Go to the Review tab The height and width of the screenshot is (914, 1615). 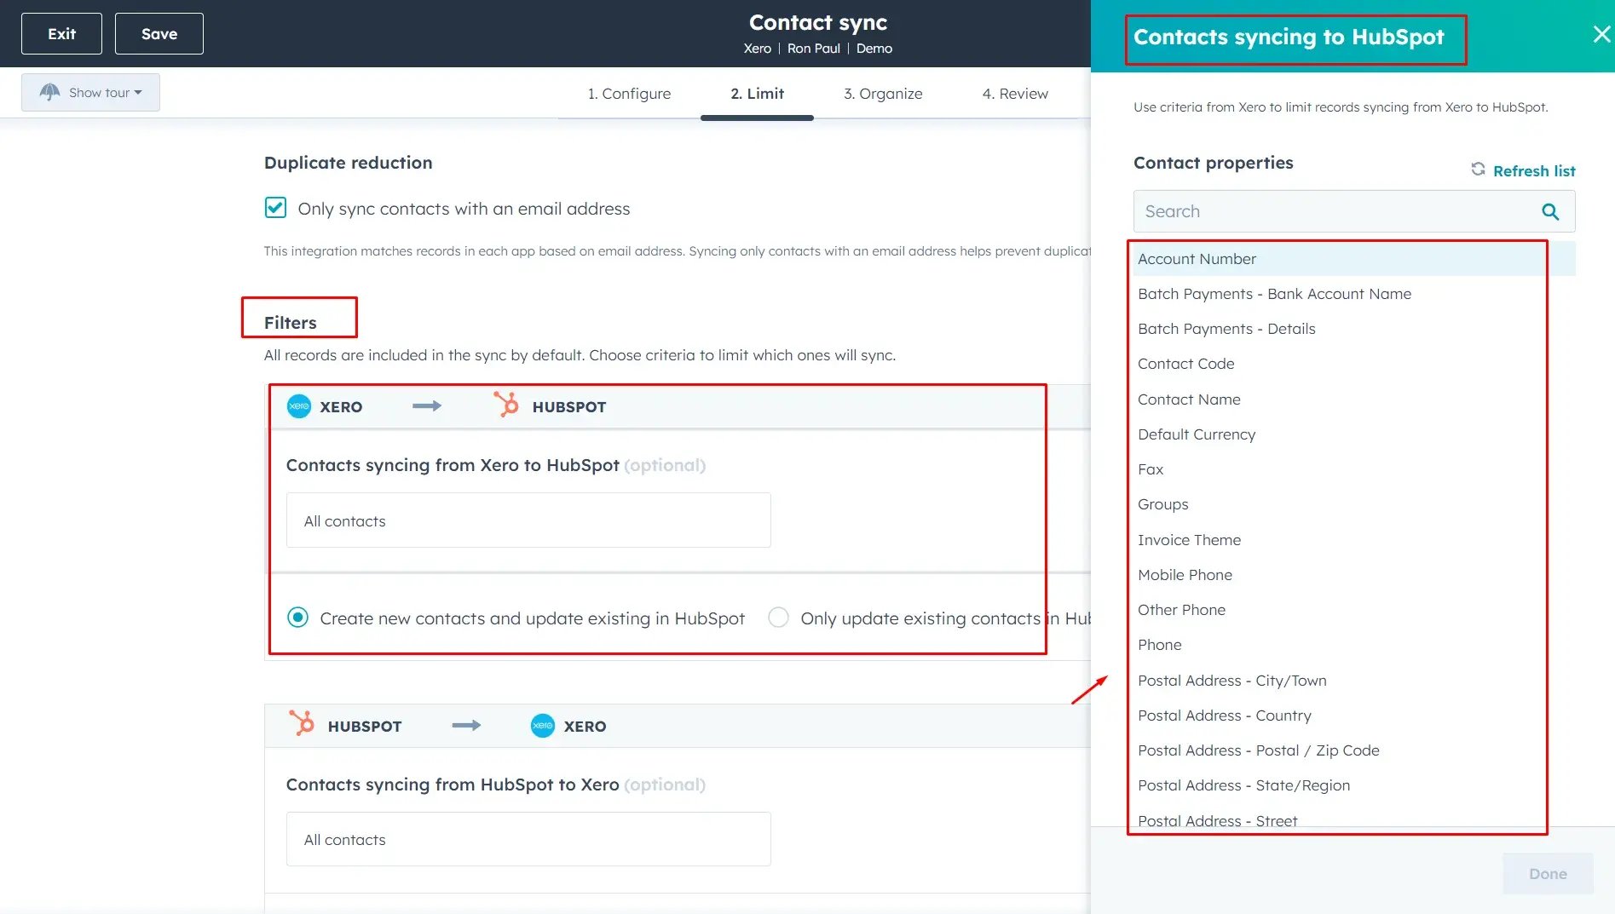(x=1014, y=94)
